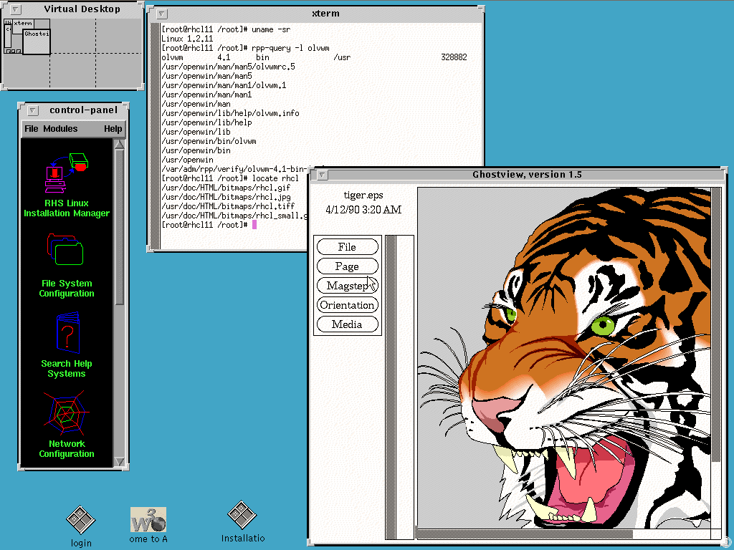734x550 pixels.
Task: Click the control-panel vertical scrollbar thumb
Action: tap(120, 227)
